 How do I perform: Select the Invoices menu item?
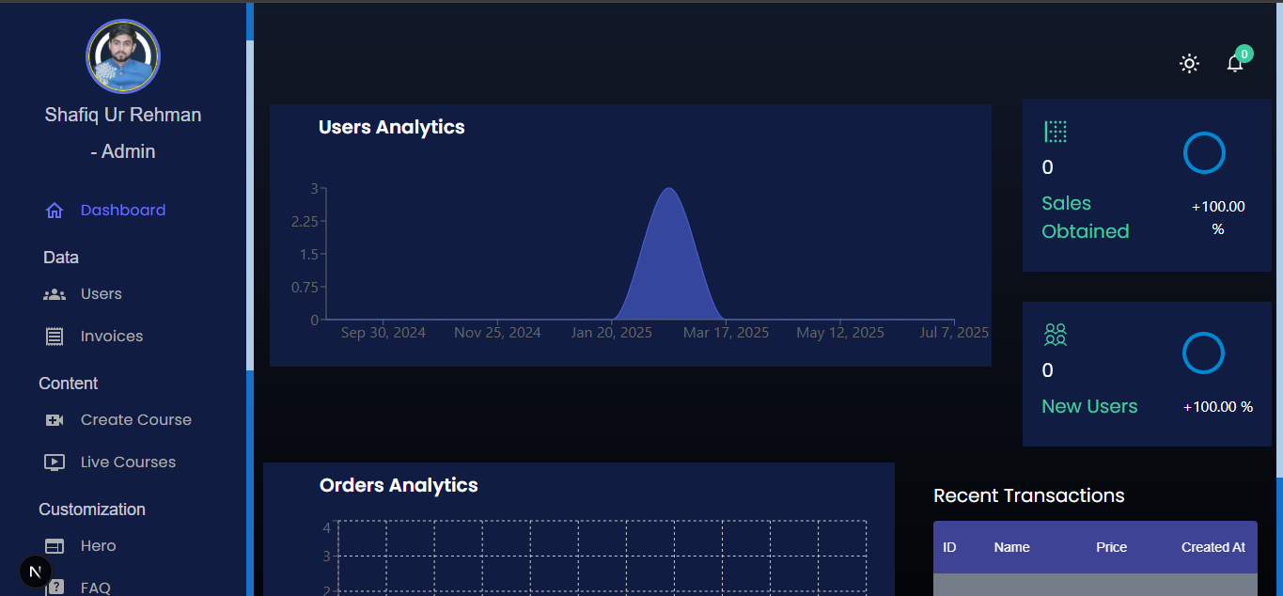click(x=112, y=337)
